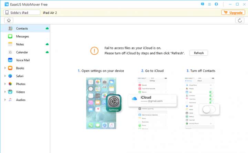Open Books category
248x153 pixels.
[x=25, y=68]
